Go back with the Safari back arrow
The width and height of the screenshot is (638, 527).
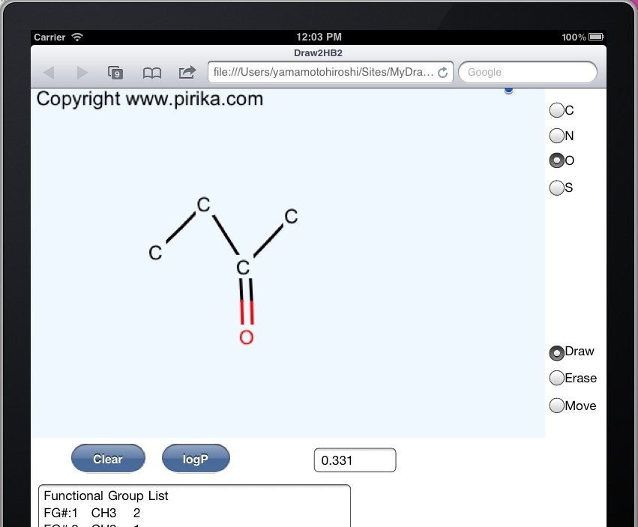pyautogui.click(x=49, y=73)
